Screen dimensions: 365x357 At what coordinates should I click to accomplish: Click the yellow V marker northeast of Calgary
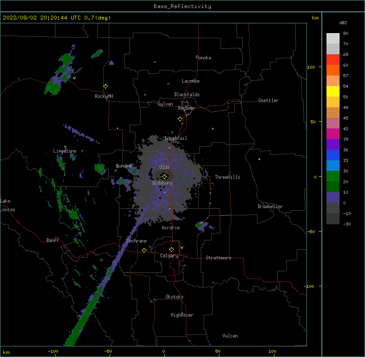click(x=182, y=248)
